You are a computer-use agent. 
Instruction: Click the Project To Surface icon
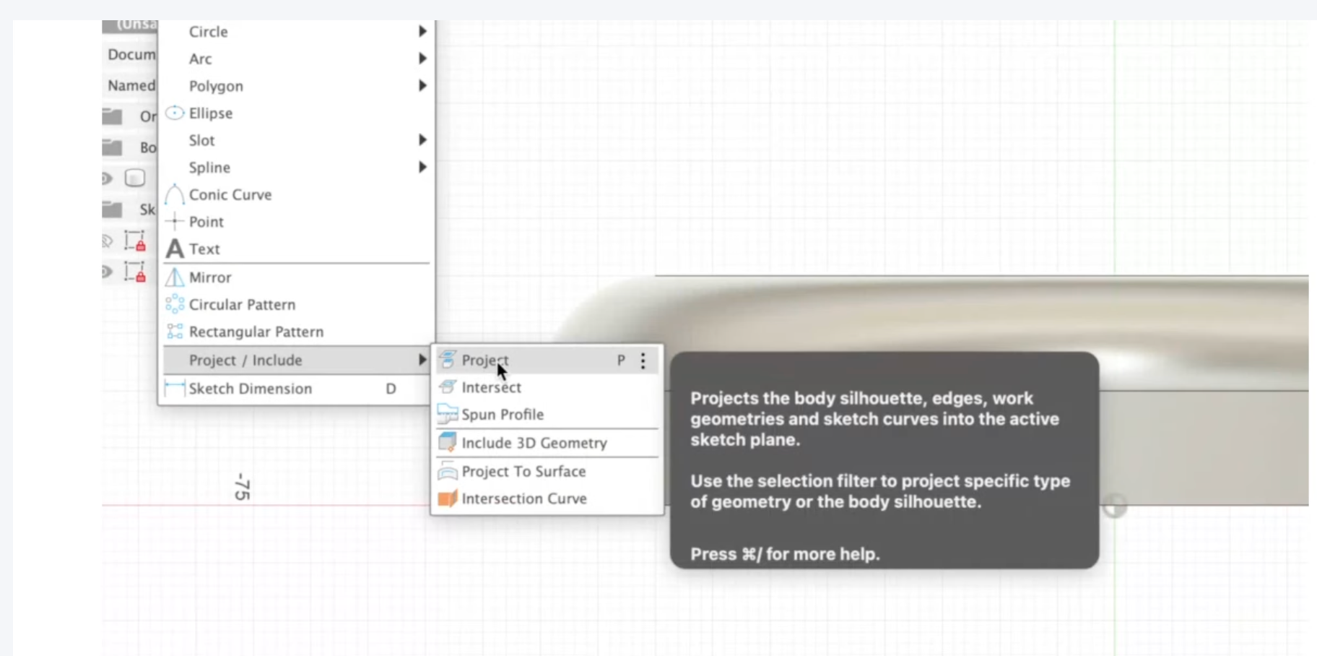pyautogui.click(x=448, y=471)
